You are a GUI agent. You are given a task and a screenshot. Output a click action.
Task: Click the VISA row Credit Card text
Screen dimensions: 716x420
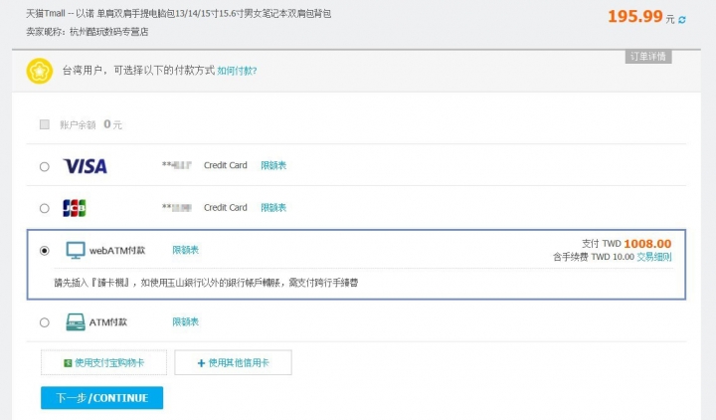[x=226, y=165]
